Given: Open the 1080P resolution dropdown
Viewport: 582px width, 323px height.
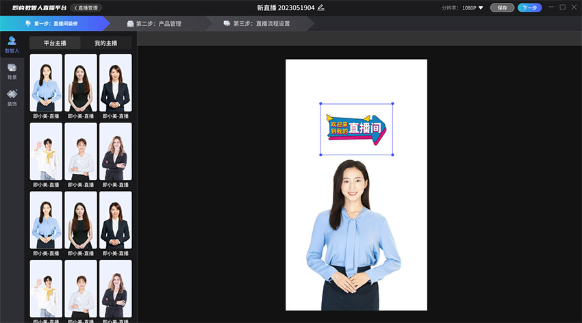Looking at the screenshot, I should (x=472, y=8).
